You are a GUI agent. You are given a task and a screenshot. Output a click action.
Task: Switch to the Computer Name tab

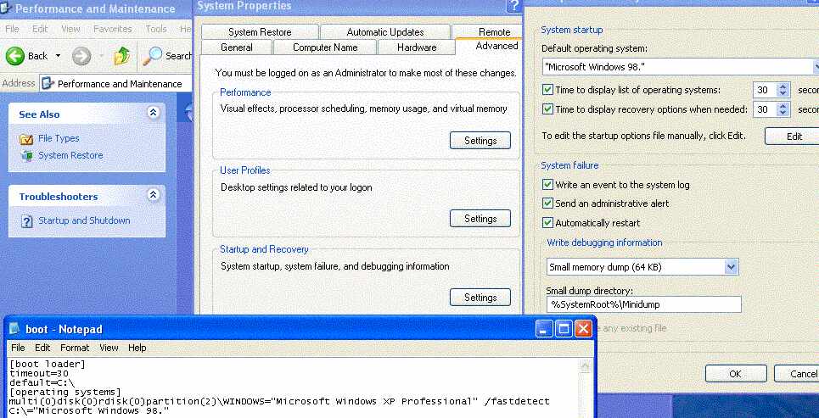(x=324, y=47)
